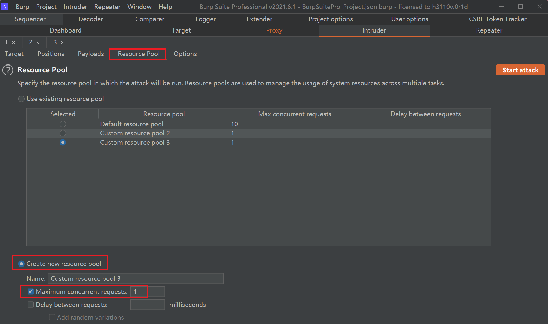
Task: Edit the maximum concurrent requests value
Action: click(x=147, y=291)
